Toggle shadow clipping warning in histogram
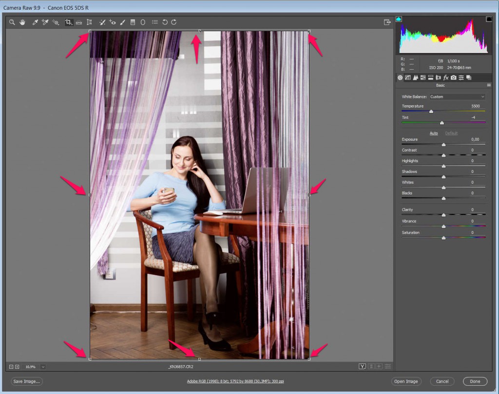Screen dimensions: 499x394 (399, 19)
